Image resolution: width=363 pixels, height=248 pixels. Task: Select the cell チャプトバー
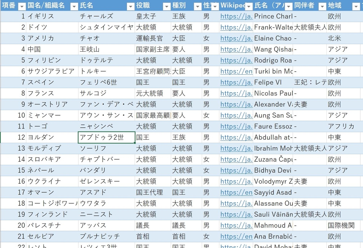(x=107, y=159)
